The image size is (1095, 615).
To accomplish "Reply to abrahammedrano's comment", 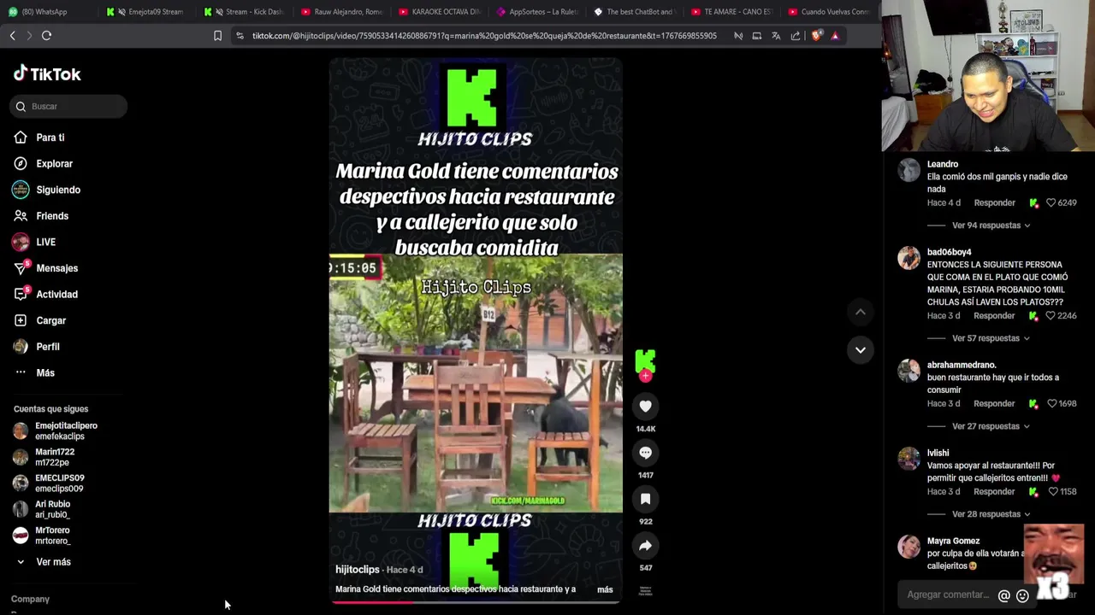I will (x=994, y=404).
